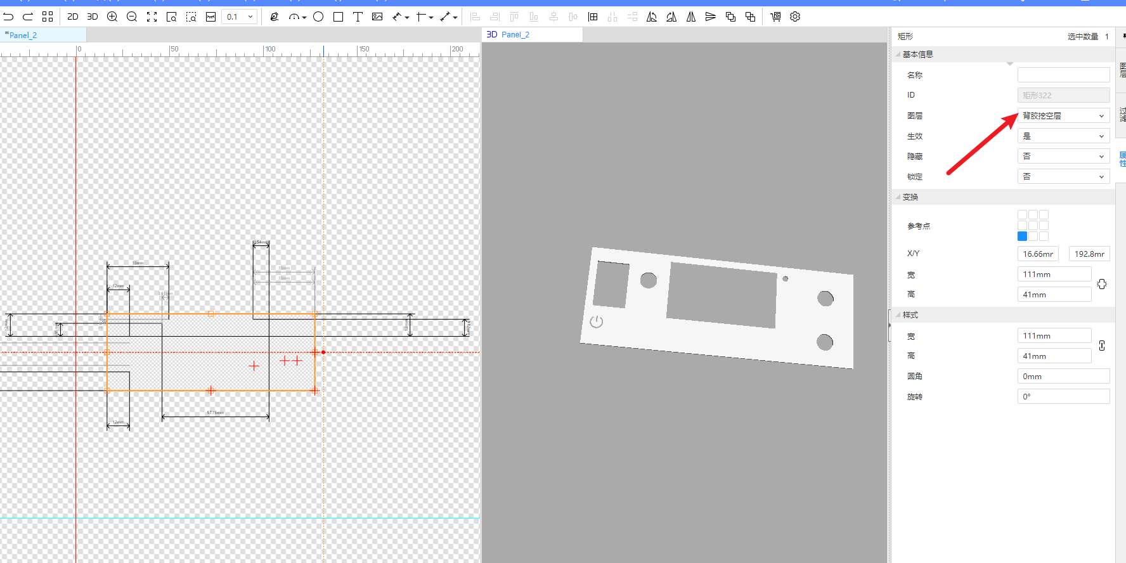Select the bottom-center reference point
Image resolution: width=1126 pixels, height=563 pixels.
(x=1033, y=236)
